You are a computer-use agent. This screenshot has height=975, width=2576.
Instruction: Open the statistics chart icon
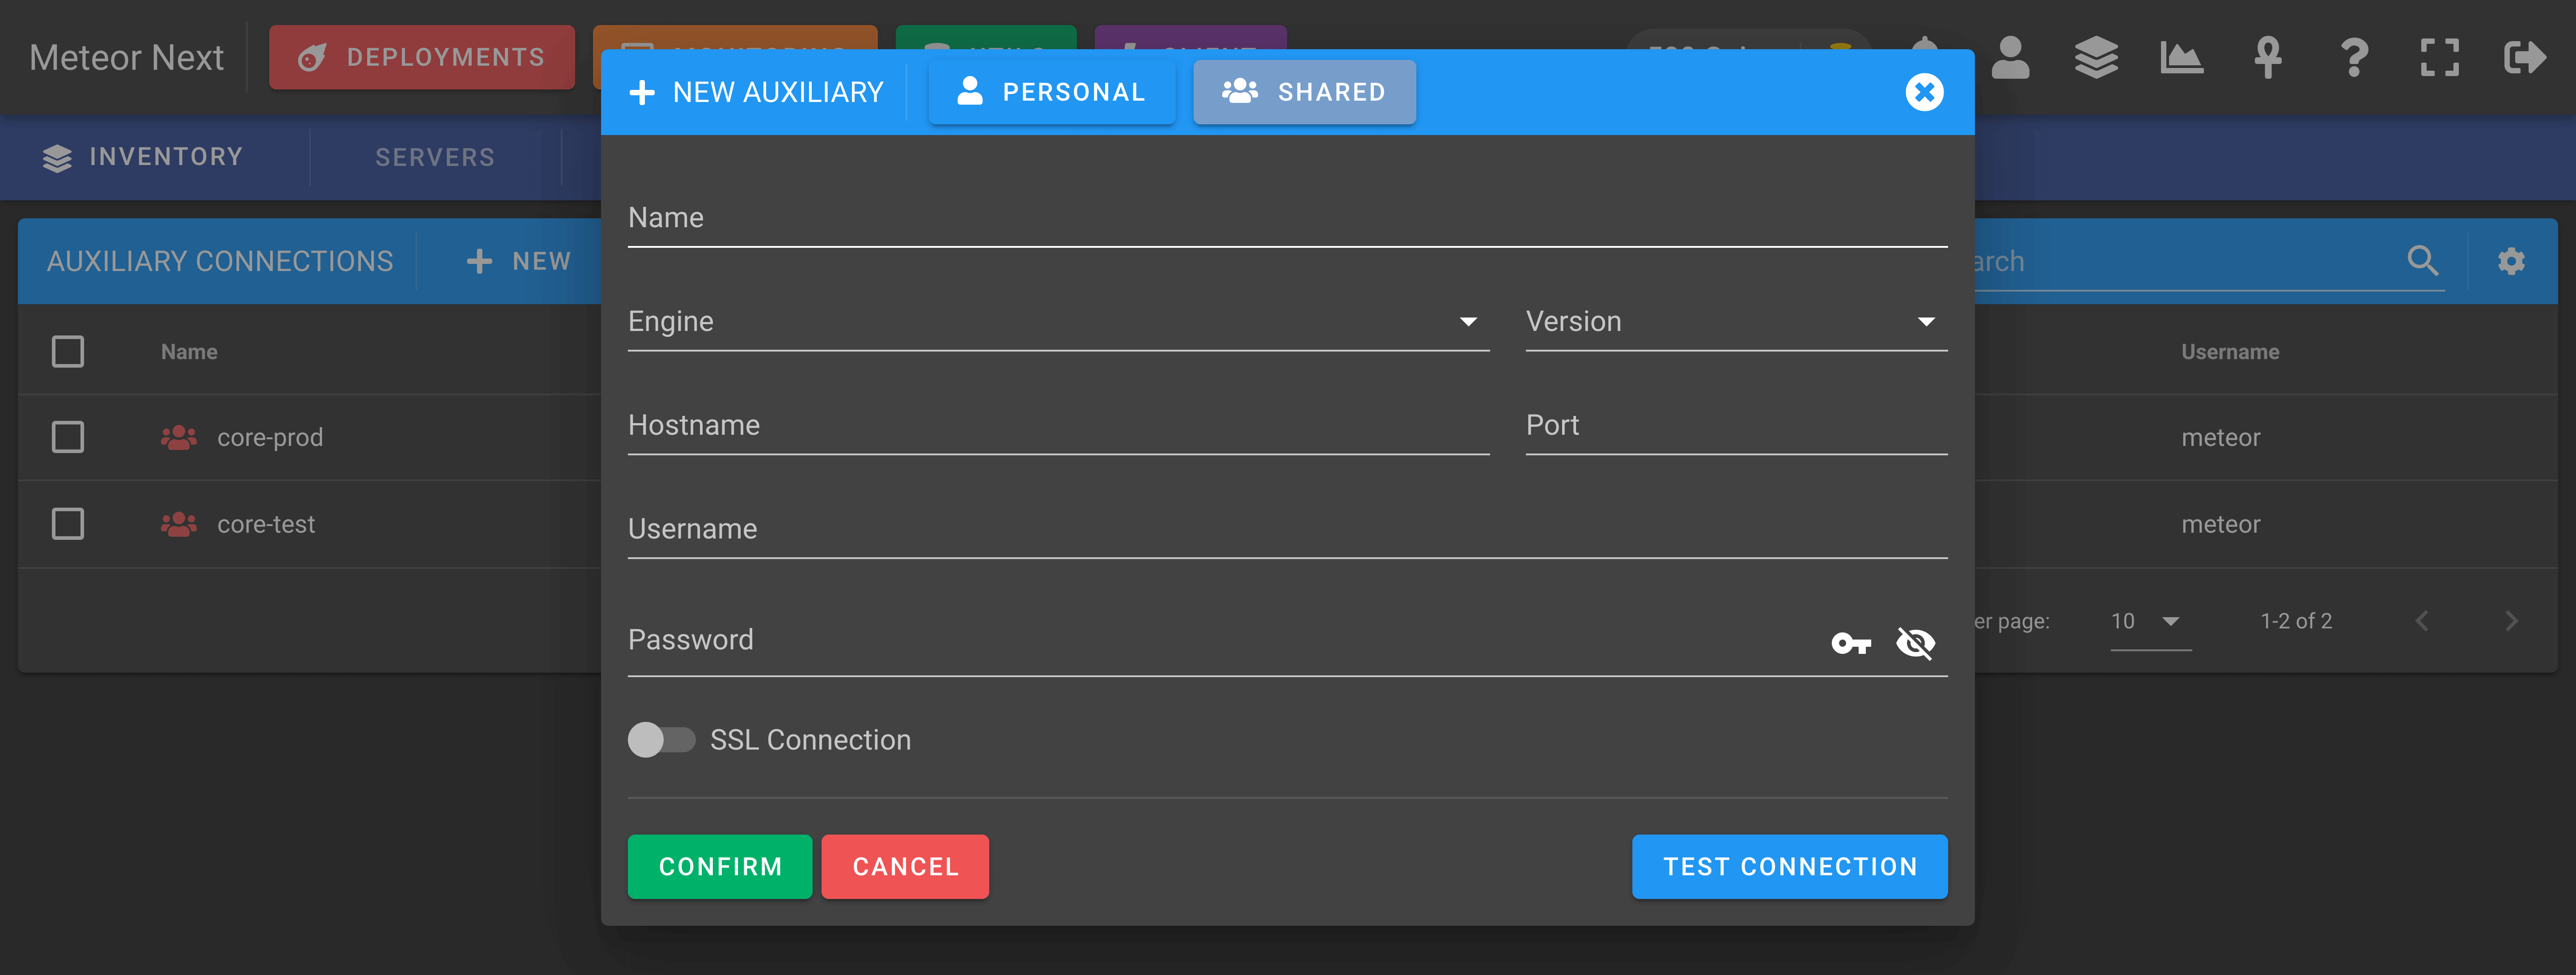point(2181,57)
